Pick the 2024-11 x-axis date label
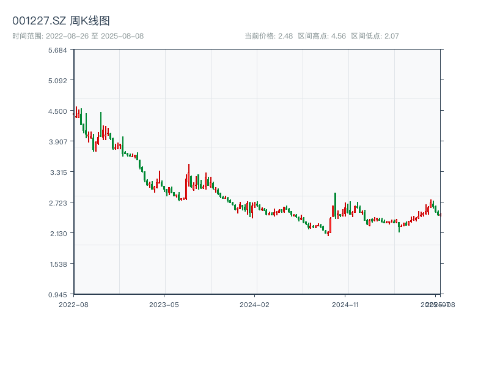The width and height of the screenshot is (489, 367). click(345, 304)
